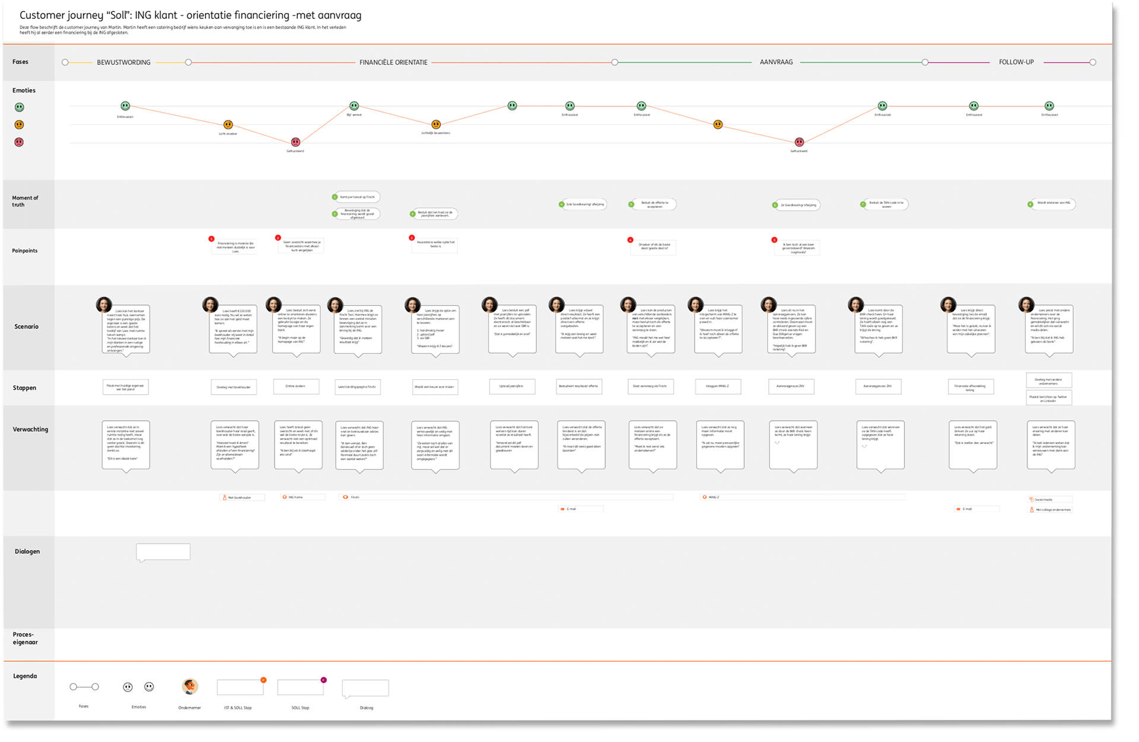The height and width of the screenshot is (742, 1139).
Task: Click the Ondernemer avatar in the Legenda
Action: click(x=190, y=687)
